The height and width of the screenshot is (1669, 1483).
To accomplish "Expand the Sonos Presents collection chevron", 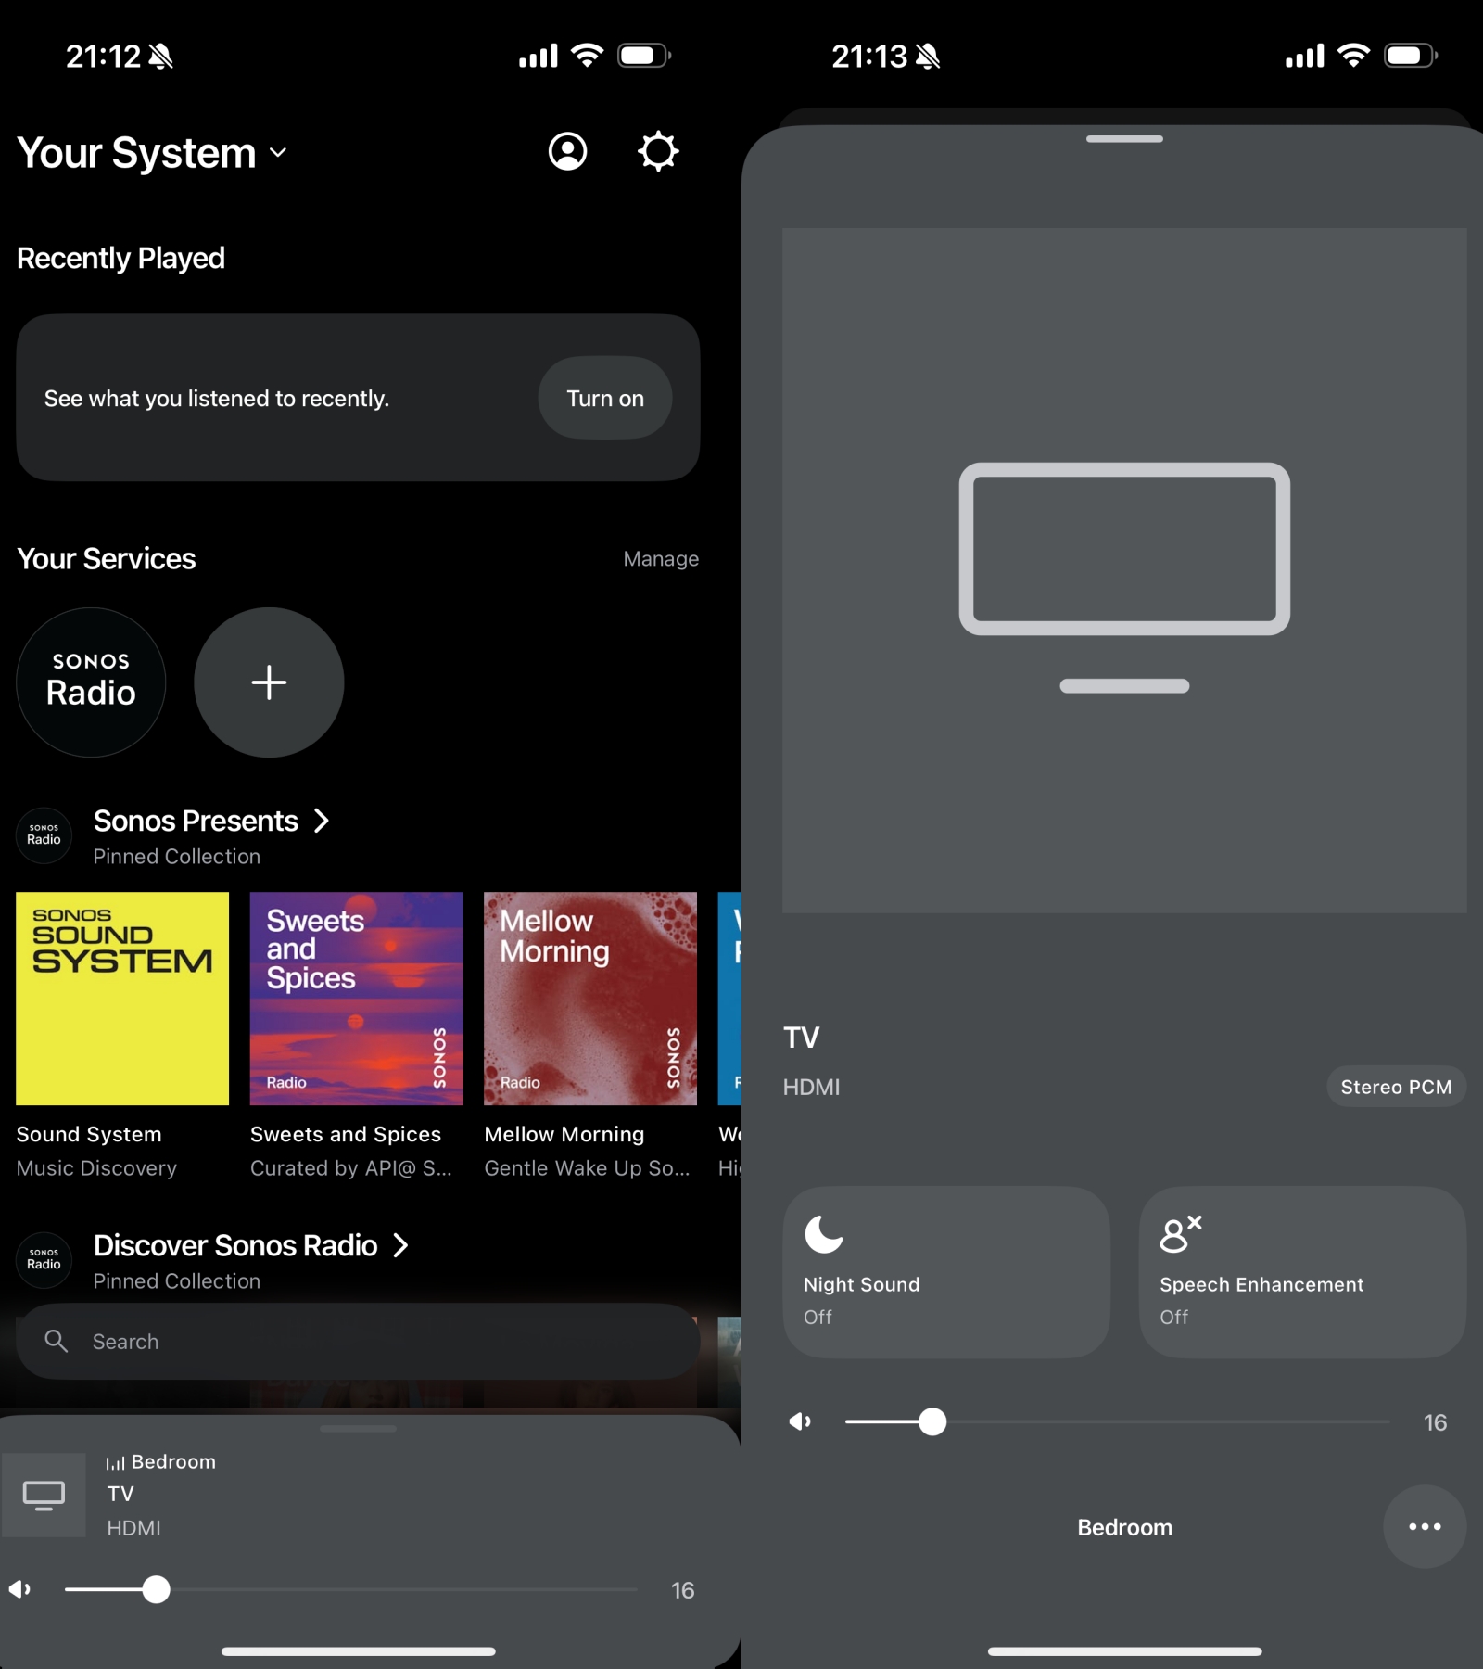I will click(322, 821).
